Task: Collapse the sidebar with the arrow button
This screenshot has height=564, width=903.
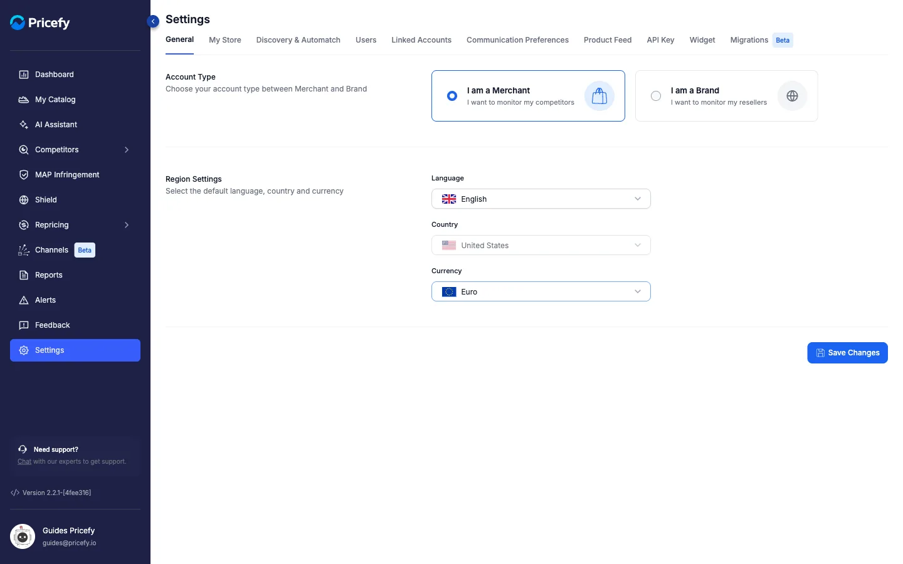Action: click(153, 21)
